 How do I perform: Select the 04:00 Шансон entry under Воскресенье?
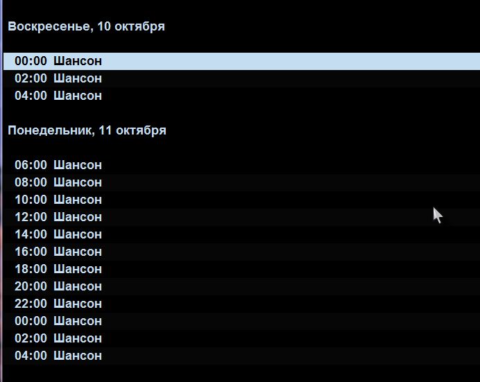tap(241, 96)
